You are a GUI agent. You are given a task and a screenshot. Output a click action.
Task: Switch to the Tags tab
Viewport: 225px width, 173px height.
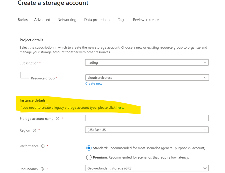tap(122, 20)
